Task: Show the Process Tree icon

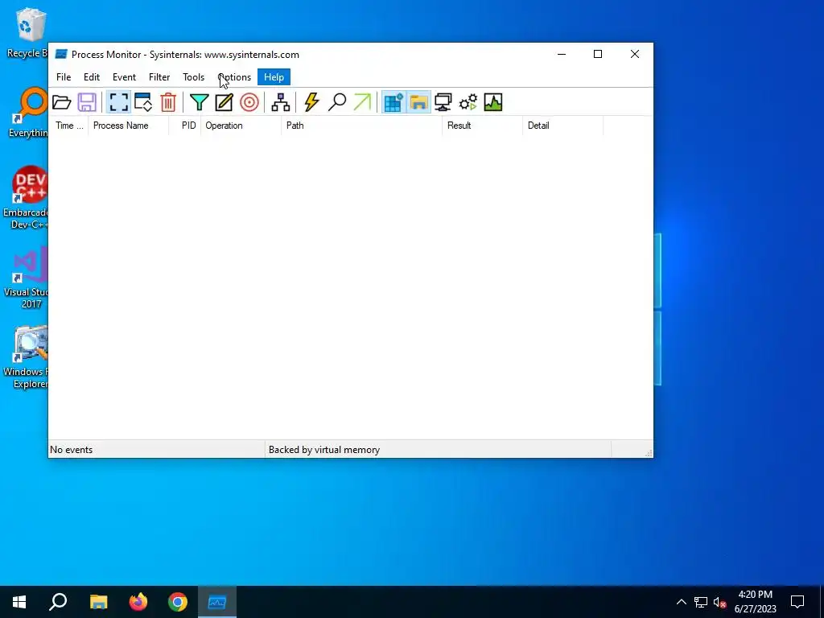Action: tap(281, 102)
